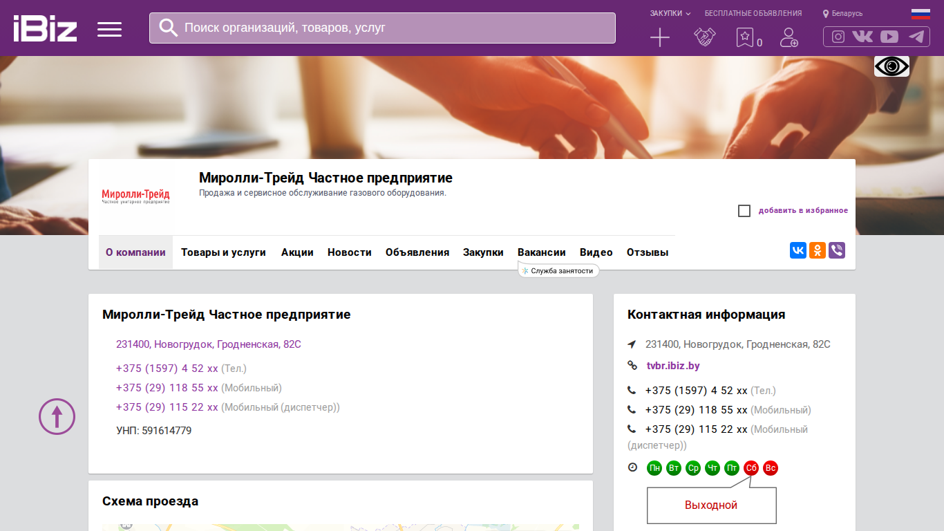Click the search magnifier icon
The image size is (944, 531).
tap(169, 28)
